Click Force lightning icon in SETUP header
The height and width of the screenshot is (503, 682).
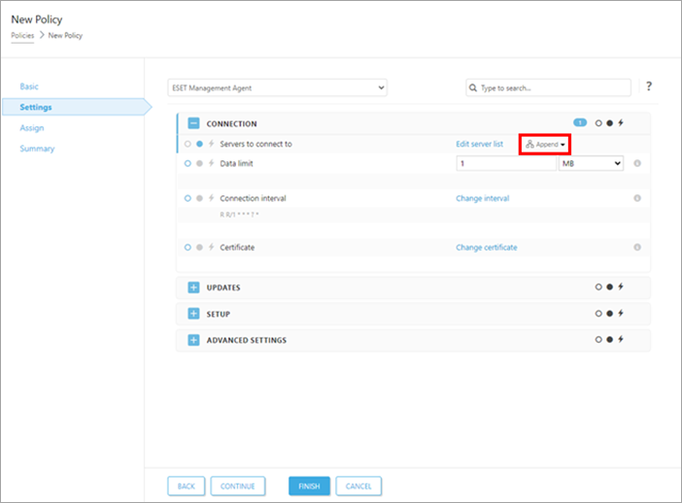[x=621, y=313]
